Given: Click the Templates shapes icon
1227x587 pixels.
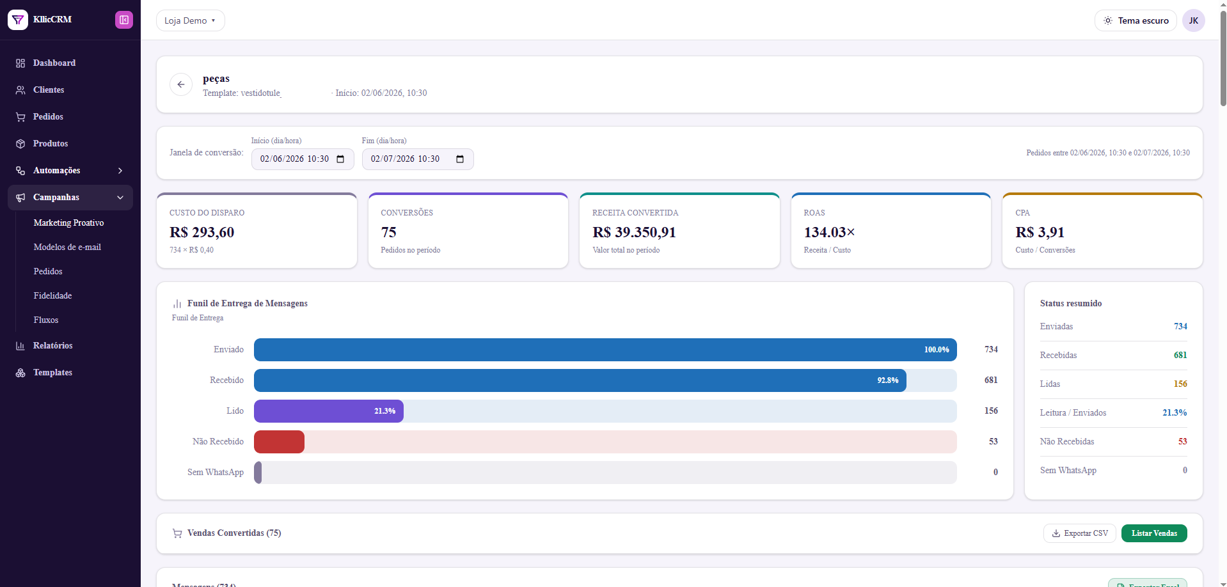Looking at the screenshot, I should click(20, 373).
